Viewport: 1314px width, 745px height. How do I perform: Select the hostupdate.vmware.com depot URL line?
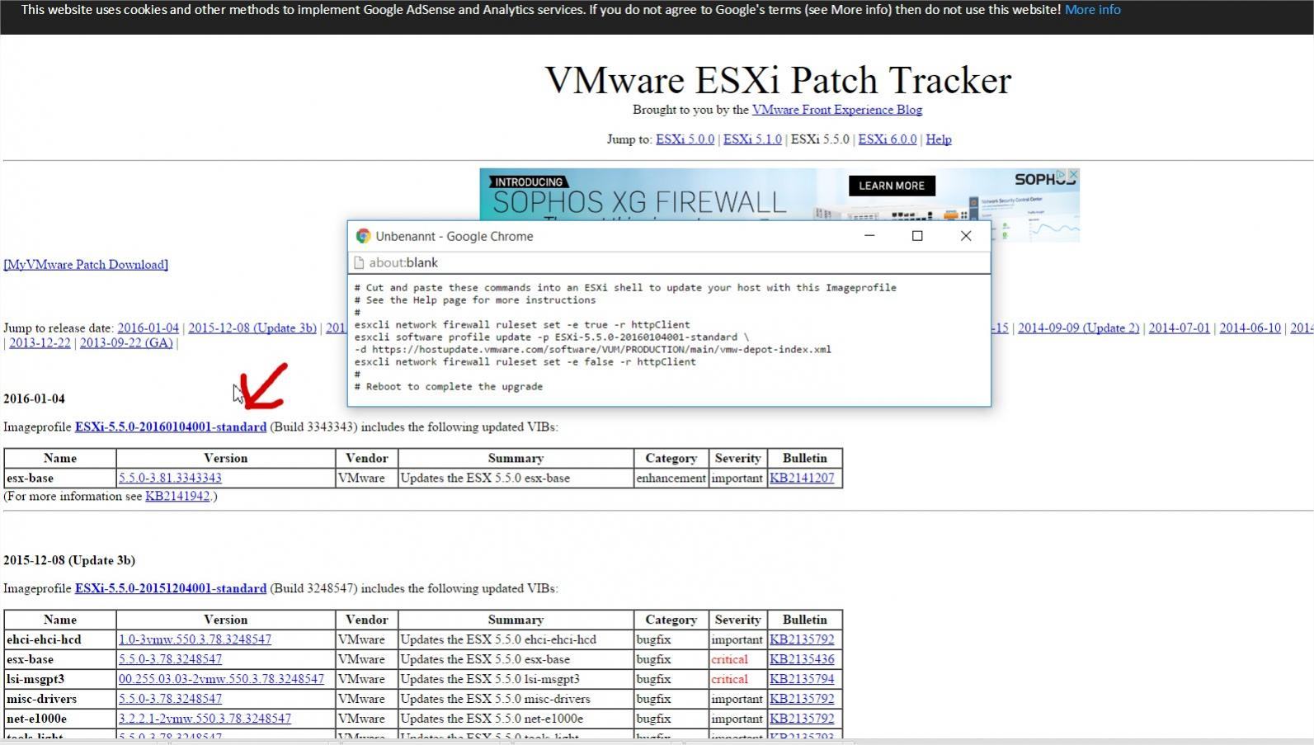(593, 350)
